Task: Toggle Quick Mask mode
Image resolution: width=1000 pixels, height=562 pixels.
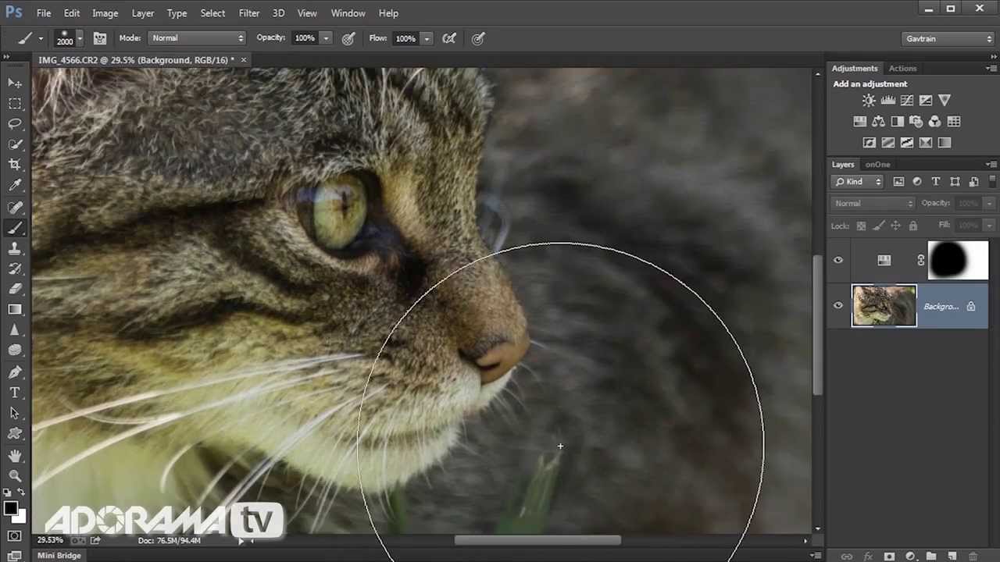Action: click(x=15, y=536)
